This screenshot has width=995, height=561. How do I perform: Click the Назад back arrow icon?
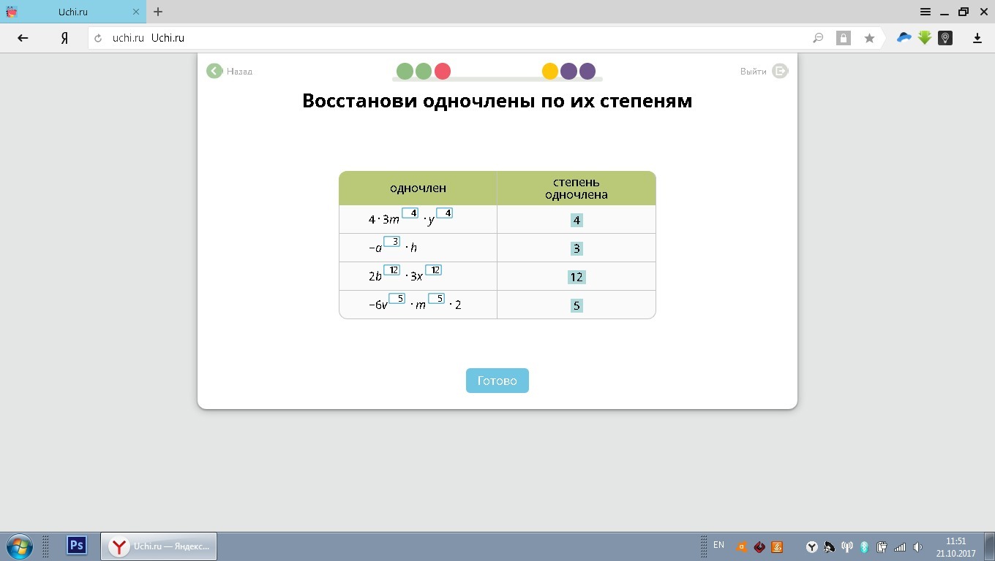(214, 71)
